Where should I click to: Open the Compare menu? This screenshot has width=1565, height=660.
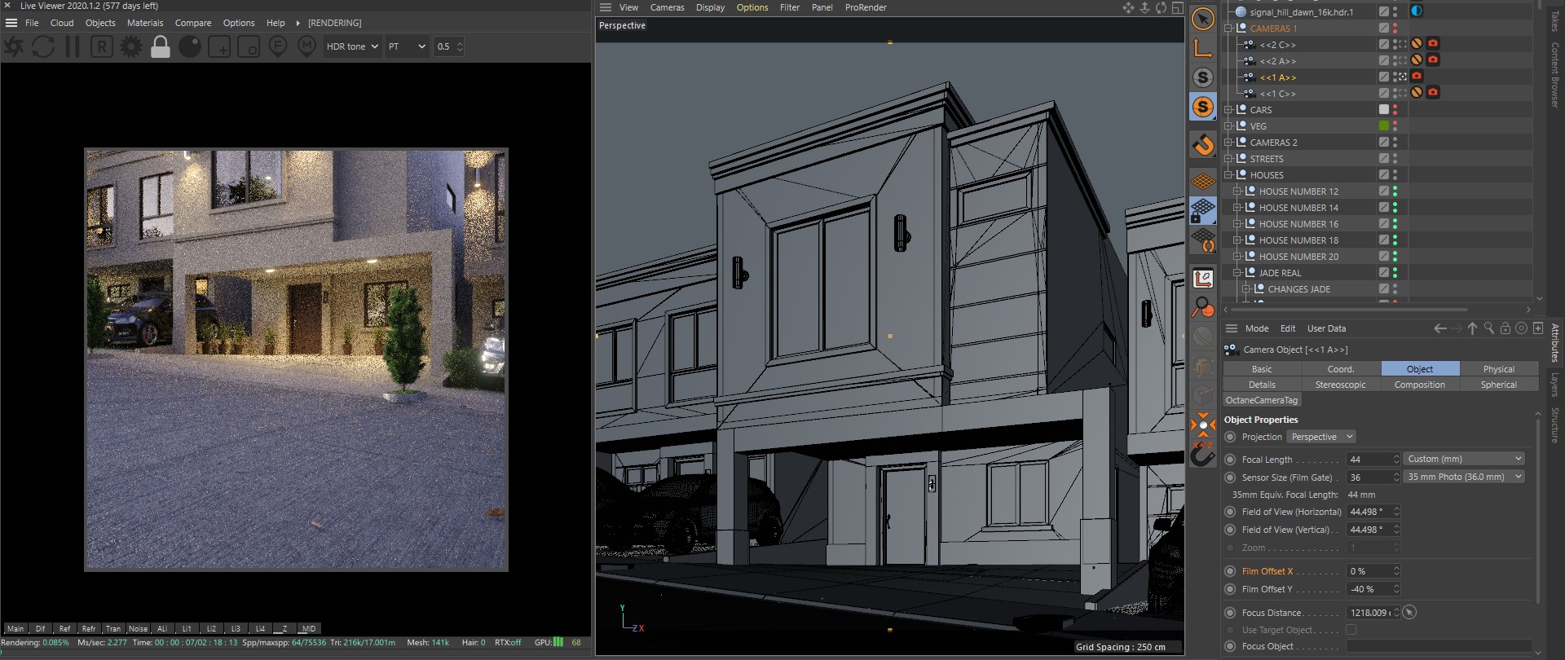(x=193, y=23)
